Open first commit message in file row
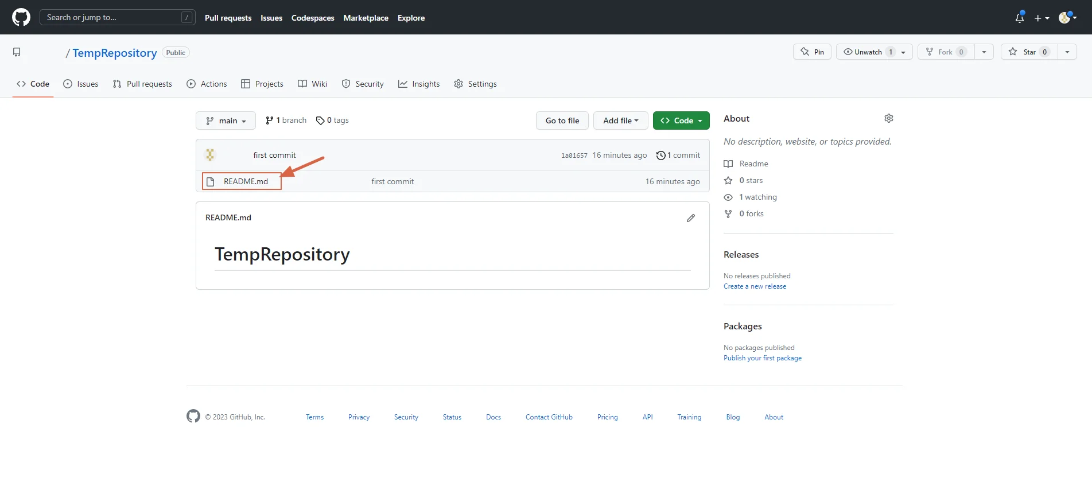The image size is (1092, 482). click(x=393, y=181)
